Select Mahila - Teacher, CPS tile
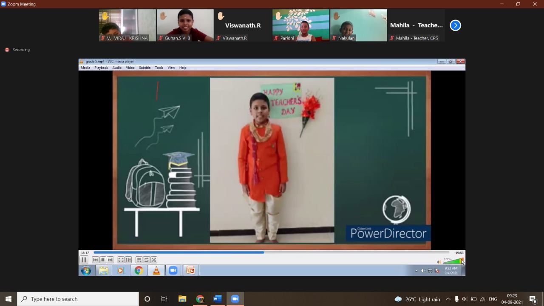The height and width of the screenshot is (306, 544). pyautogui.click(x=416, y=25)
